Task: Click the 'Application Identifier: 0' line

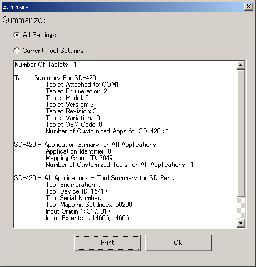Action: click(x=78, y=151)
